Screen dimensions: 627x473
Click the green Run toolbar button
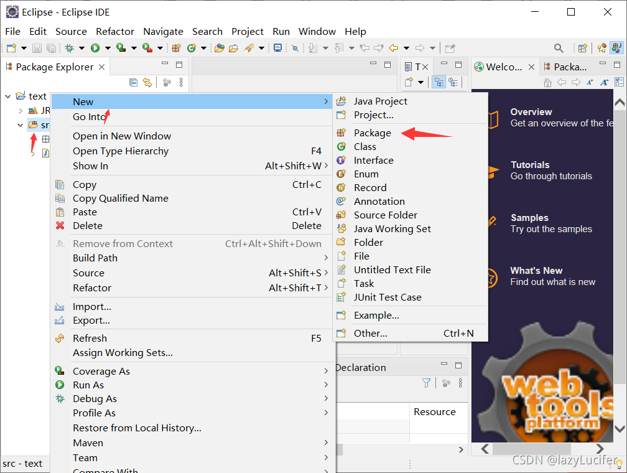tap(95, 48)
